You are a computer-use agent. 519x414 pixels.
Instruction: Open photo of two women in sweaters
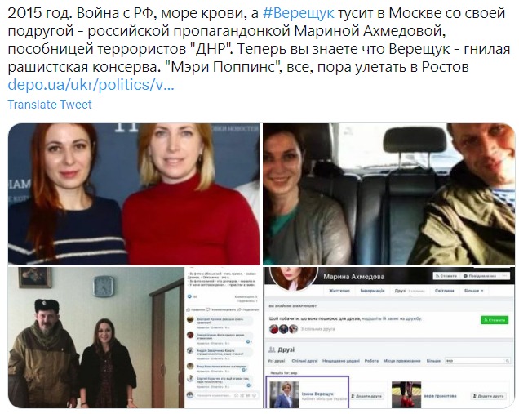tap(134, 194)
